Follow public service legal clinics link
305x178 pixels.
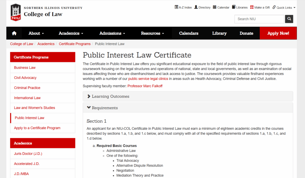click(148, 79)
